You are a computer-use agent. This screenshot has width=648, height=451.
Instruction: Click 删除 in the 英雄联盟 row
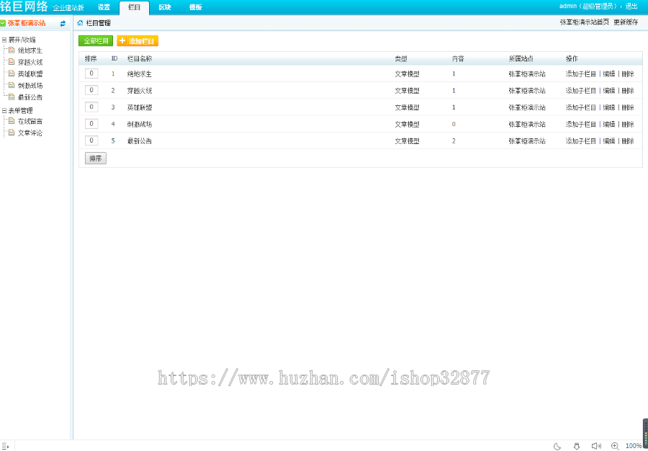[628, 107]
